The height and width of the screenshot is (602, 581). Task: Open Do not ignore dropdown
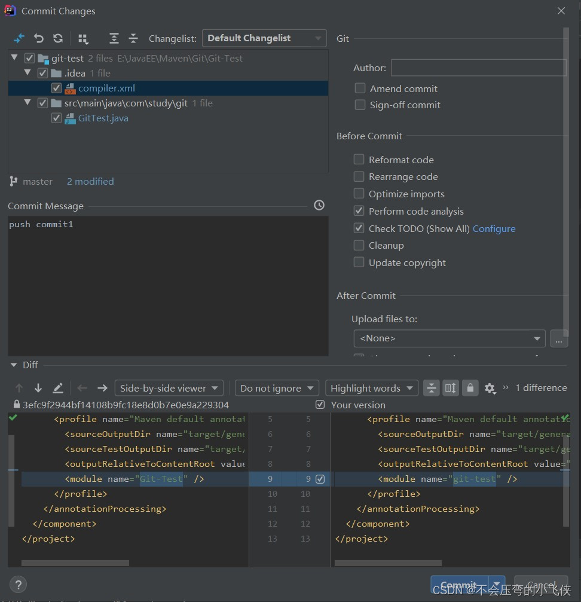(x=277, y=388)
